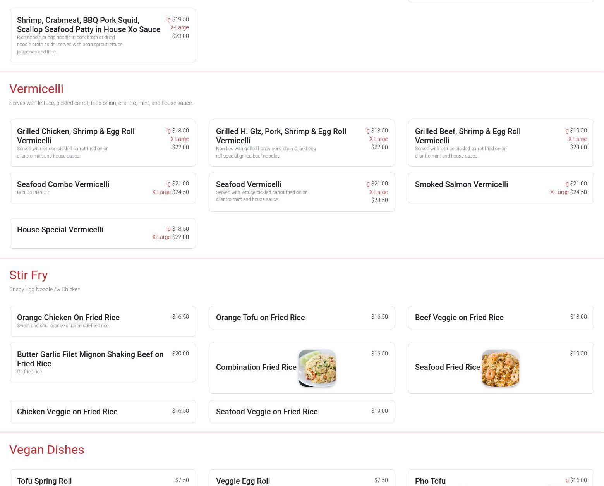This screenshot has height=486, width=604.
Task: Click "Rice noodle or egg noodle" description
Action: [x=70, y=45]
